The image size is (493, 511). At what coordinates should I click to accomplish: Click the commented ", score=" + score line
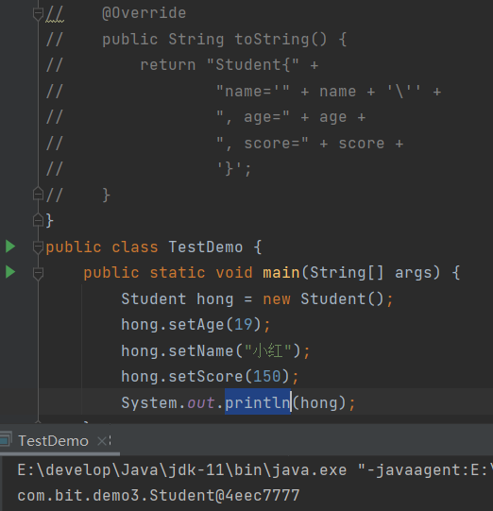coord(310,144)
